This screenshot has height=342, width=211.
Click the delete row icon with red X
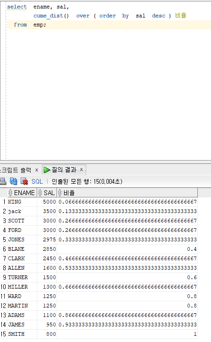pyautogui.click(x=24, y=181)
